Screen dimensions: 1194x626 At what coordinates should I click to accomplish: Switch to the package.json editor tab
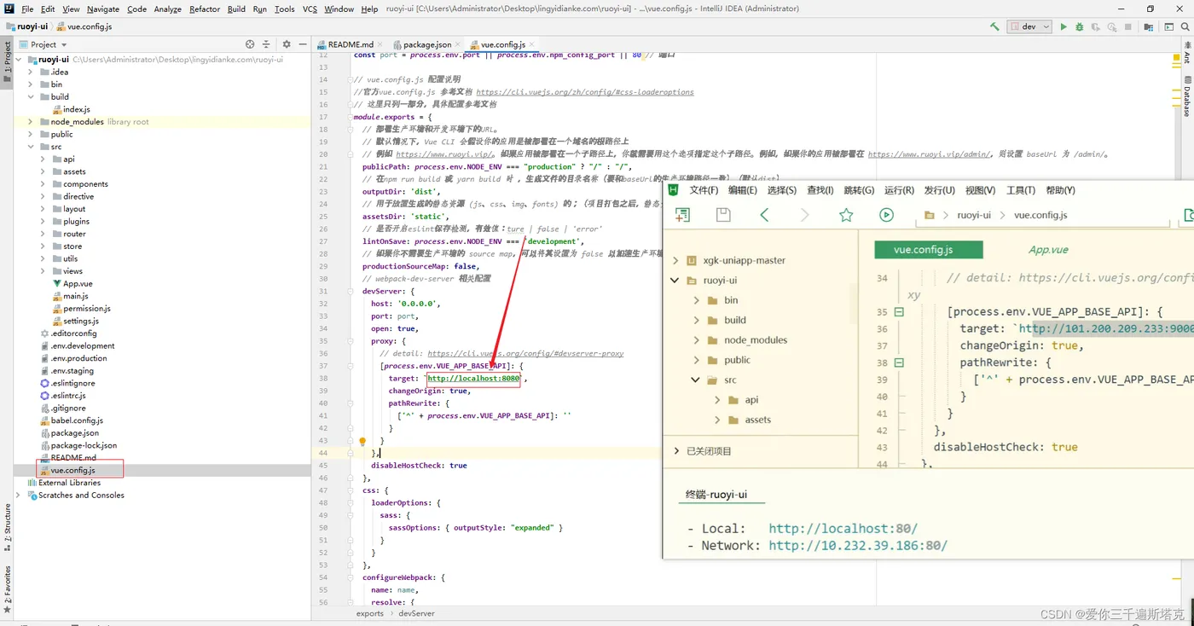pyautogui.click(x=426, y=44)
